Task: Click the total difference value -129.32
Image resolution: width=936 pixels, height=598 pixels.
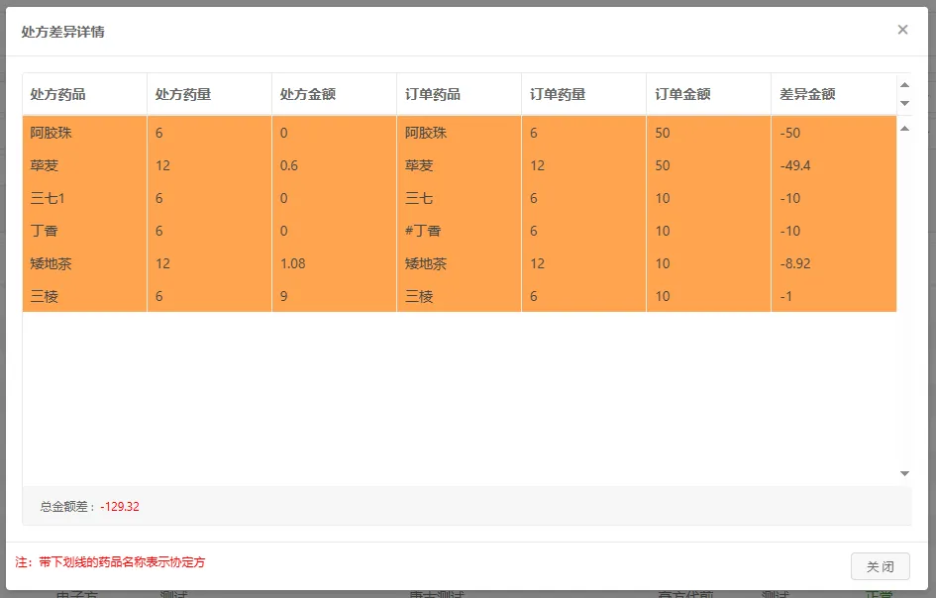Action: coord(120,506)
